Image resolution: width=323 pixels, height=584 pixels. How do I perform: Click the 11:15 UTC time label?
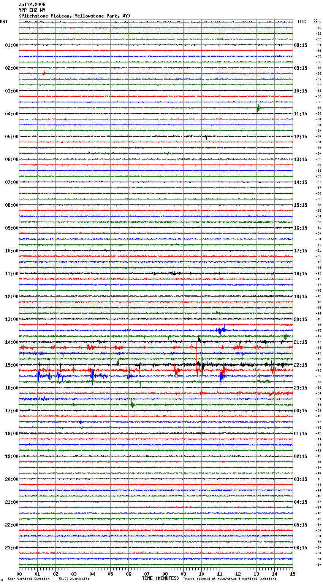(x=301, y=114)
